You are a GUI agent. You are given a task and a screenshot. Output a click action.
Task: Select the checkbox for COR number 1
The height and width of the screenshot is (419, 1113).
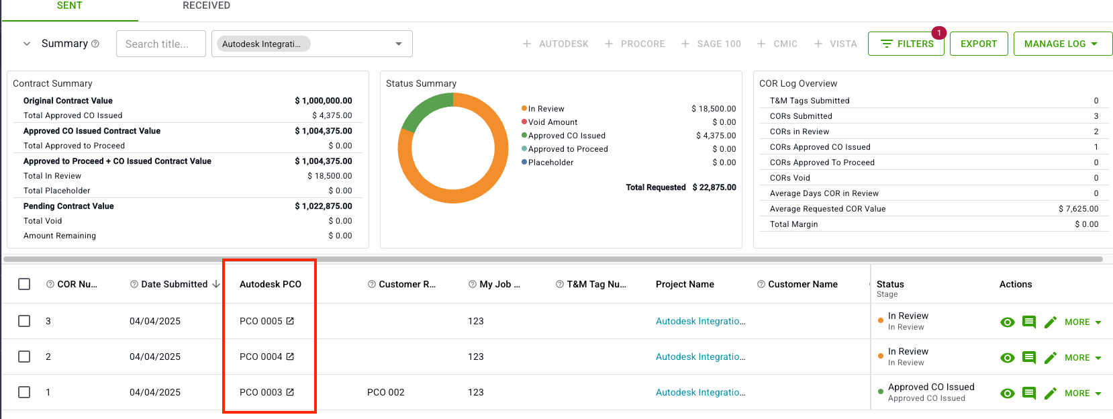(24, 392)
